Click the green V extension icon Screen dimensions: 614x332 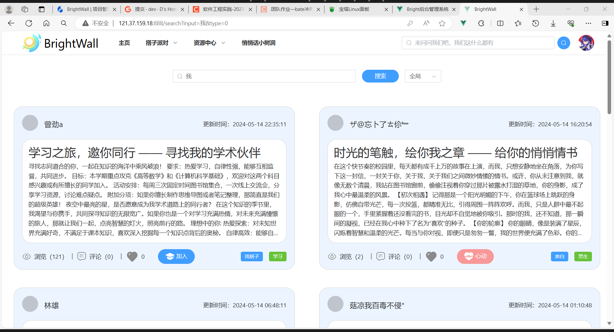coord(463,23)
